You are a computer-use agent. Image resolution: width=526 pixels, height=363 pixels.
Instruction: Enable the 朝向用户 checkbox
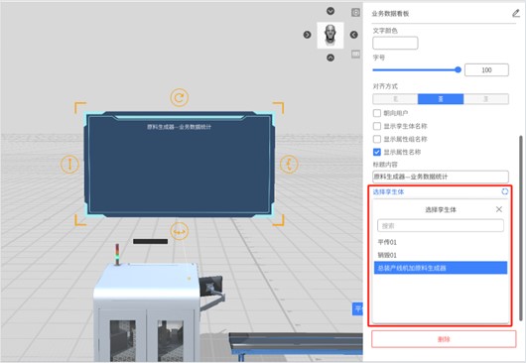click(x=377, y=113)
